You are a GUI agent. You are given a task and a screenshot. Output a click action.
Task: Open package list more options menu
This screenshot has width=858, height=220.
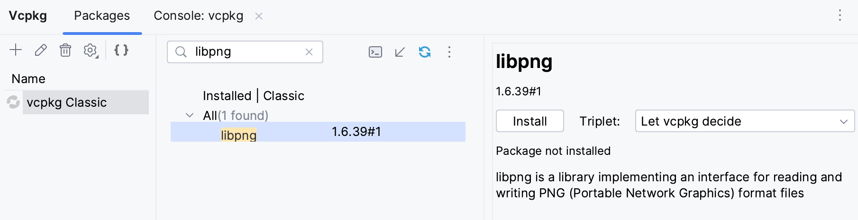(449, 52)
